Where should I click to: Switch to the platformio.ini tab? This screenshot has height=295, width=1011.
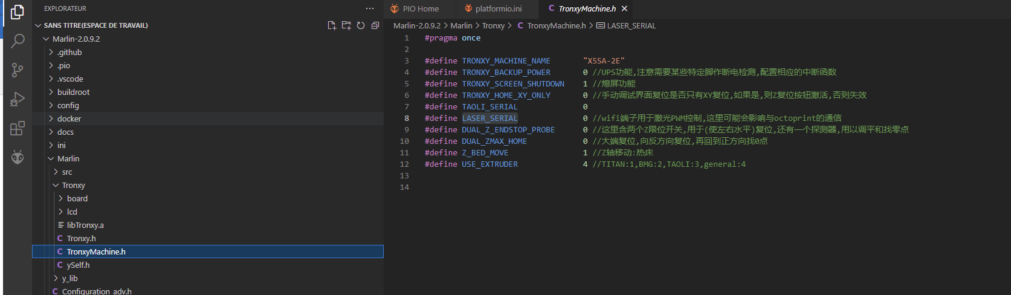click(x=498, y=8)
